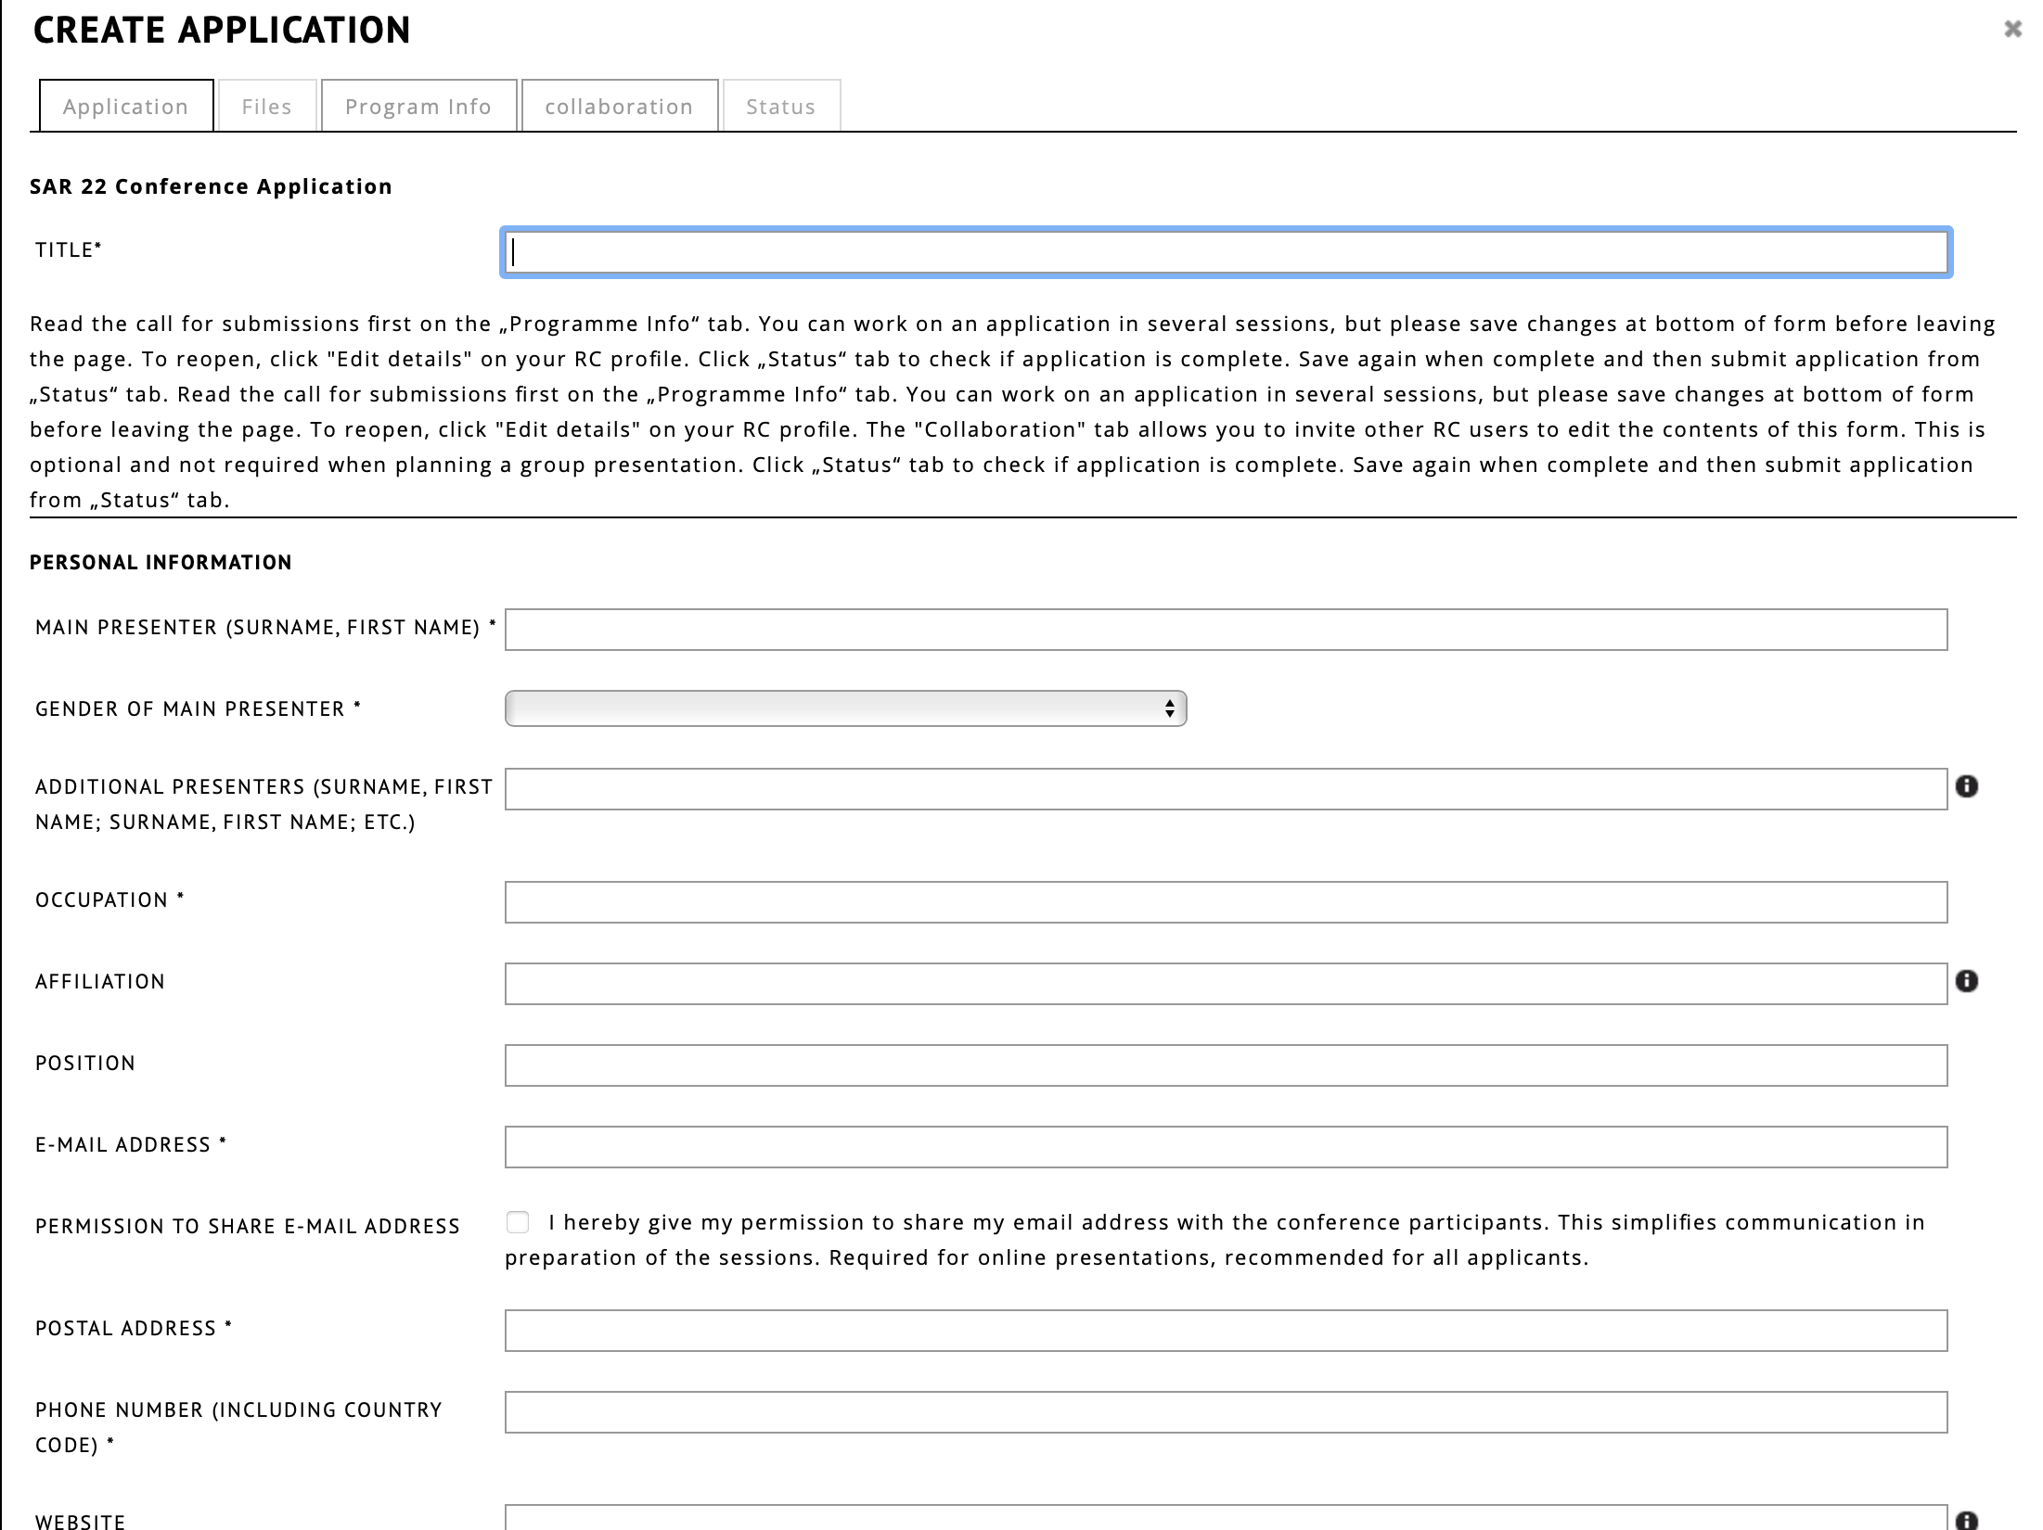Select the Application tab
The width and height of the screenshot is (2043, 1530).
point(126,107)
